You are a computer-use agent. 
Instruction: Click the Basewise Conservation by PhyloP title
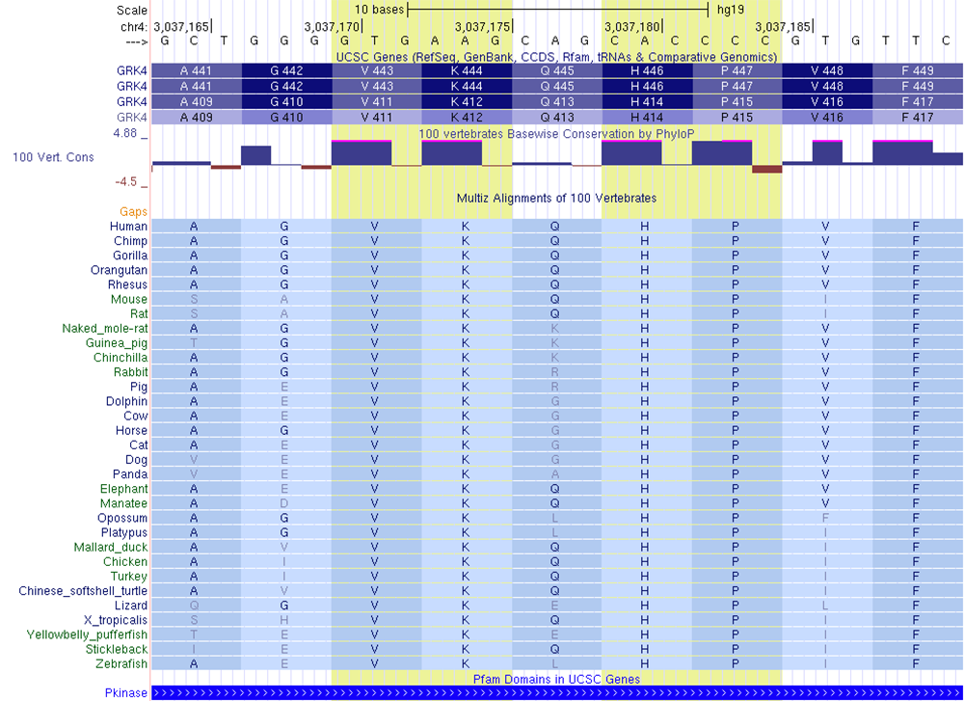(554, 133)
